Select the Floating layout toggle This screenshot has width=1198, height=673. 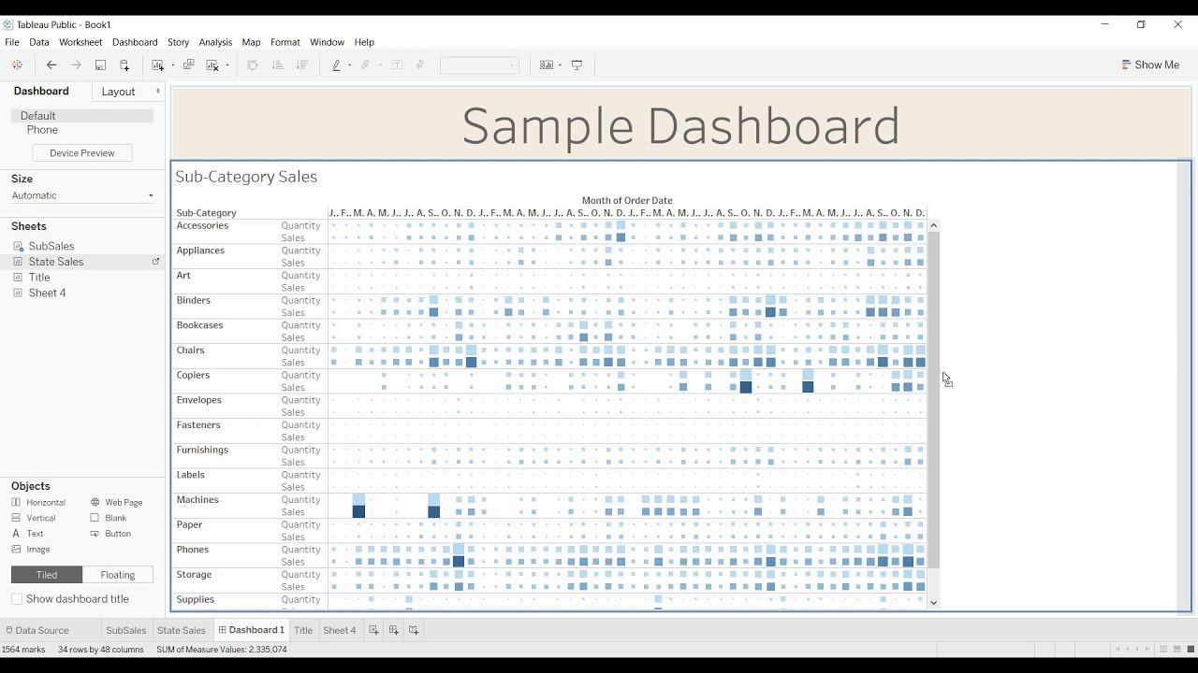(118, 575)
